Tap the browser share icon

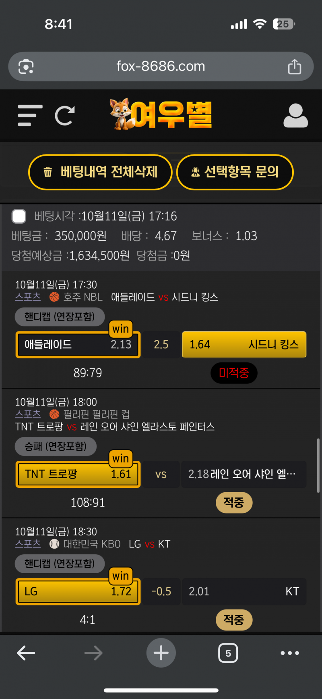pos(294,67)
